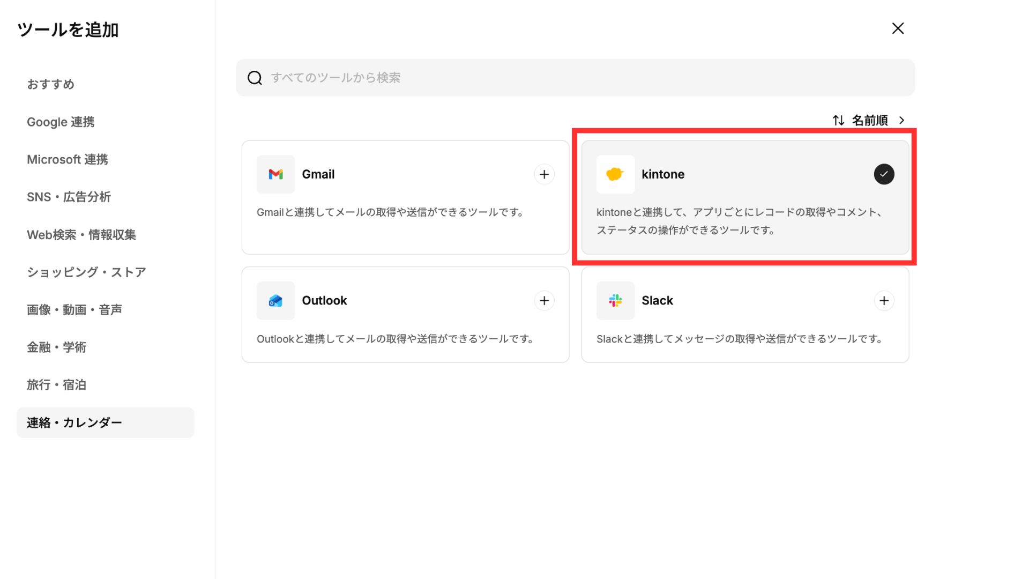Open the Google 連携 category
Viewport: 1029px width, 579px height.
pyautogui.click(x=61, y=122)
